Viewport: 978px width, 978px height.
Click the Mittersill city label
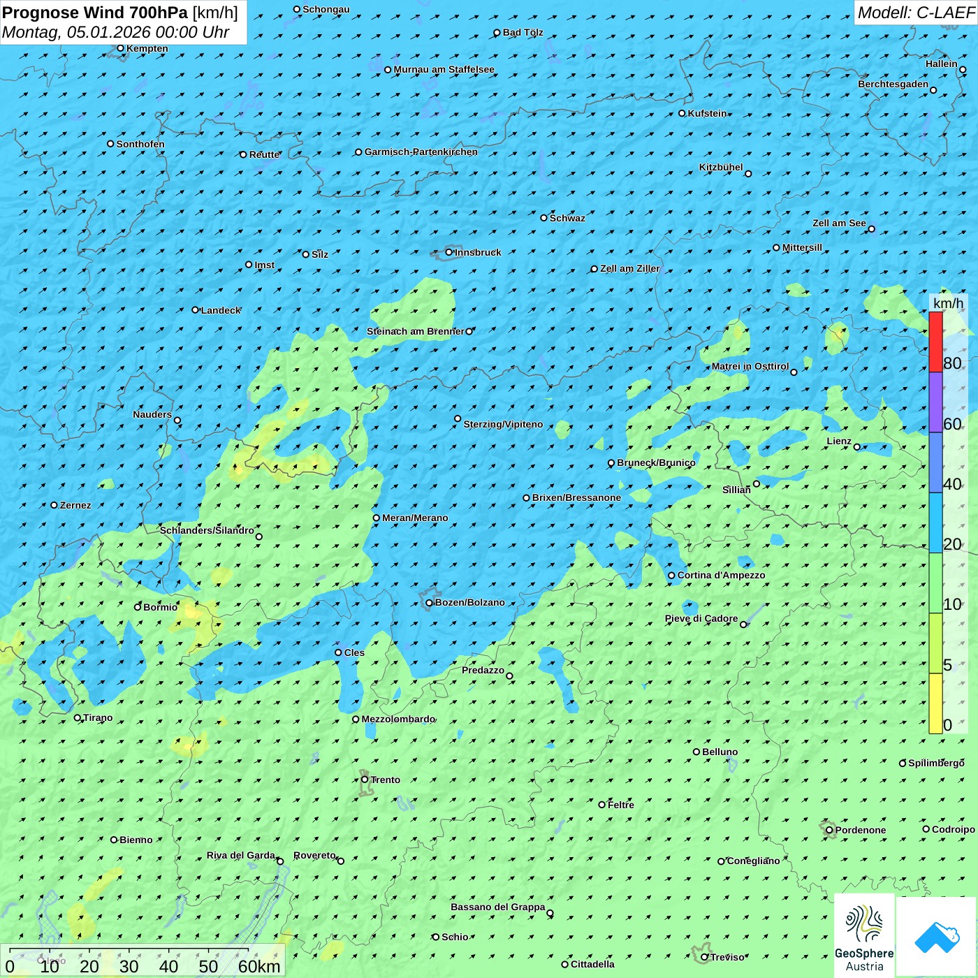point(802,247)
